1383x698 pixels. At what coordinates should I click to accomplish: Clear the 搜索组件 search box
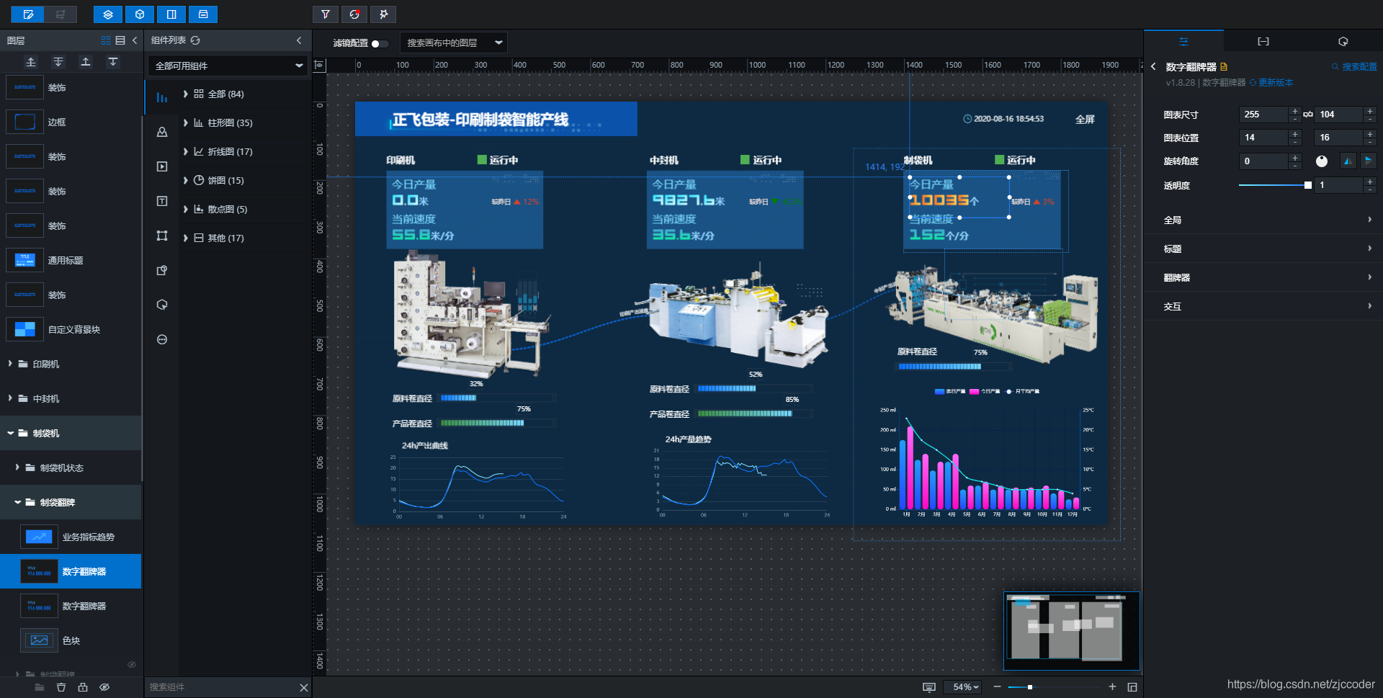[x=304, y=688]
